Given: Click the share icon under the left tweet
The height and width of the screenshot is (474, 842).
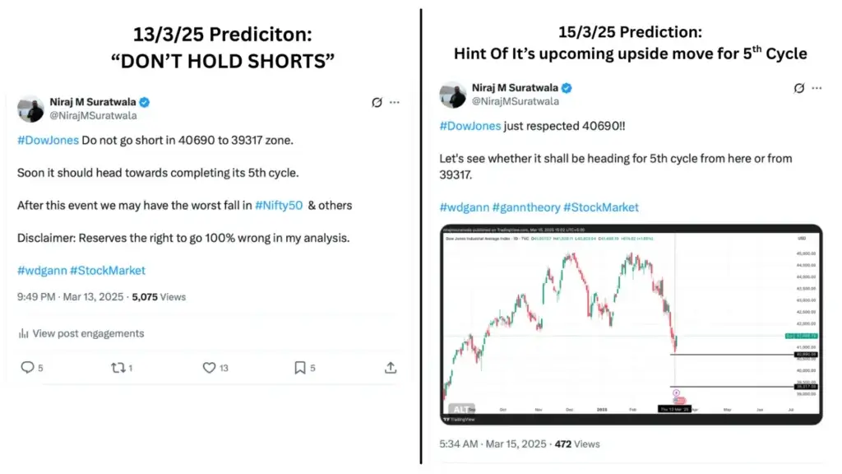Looking at the screenshot, I should tap(390, 367).
